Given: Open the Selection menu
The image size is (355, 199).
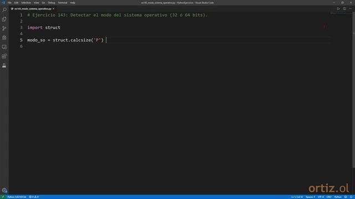Looking at the screenshot, I should tap(26, 3).
